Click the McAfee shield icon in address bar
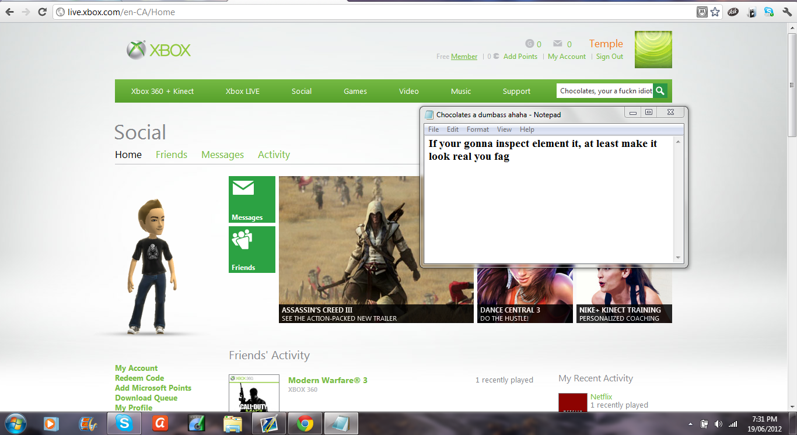 pyautogui.click(x=702, y=12)
